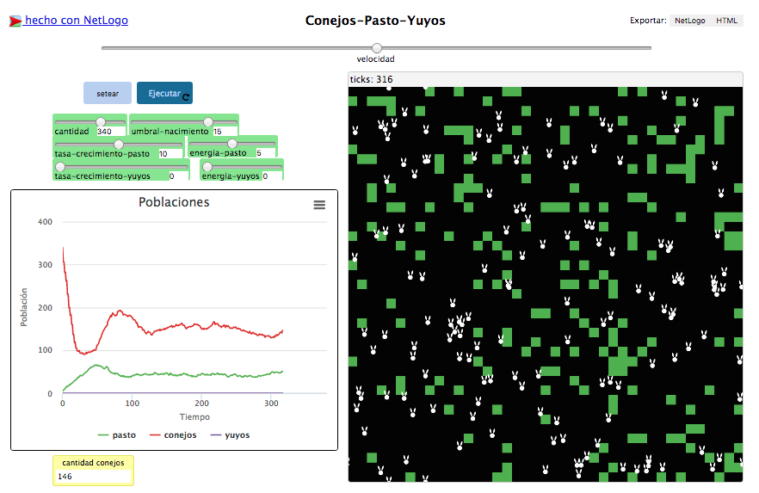Click the NetLogo logo icon
The width and height of the screenshot is (759, 493).
tap(15, 21)
